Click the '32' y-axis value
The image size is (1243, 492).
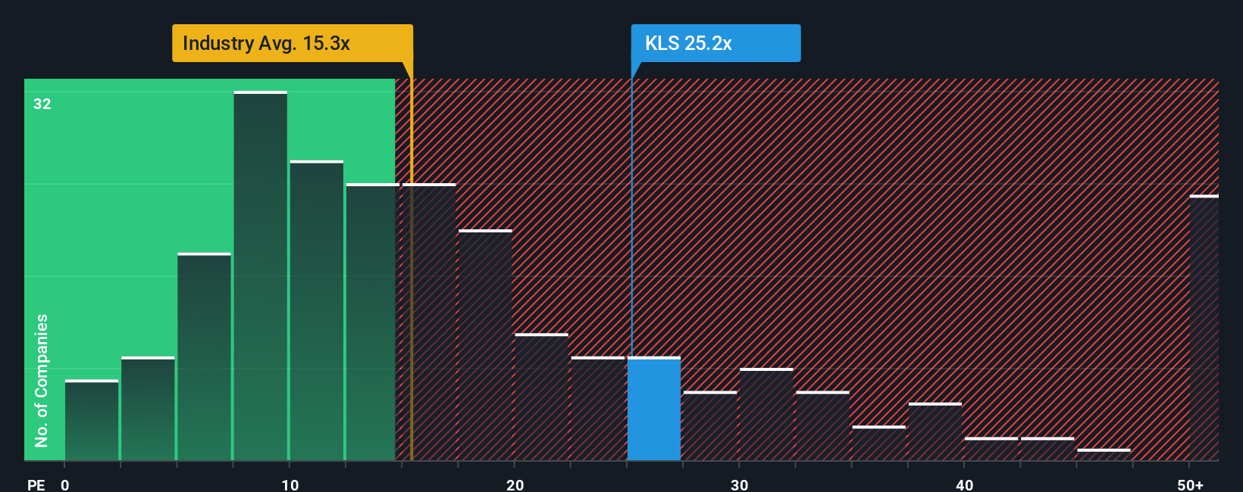[42, 104]
